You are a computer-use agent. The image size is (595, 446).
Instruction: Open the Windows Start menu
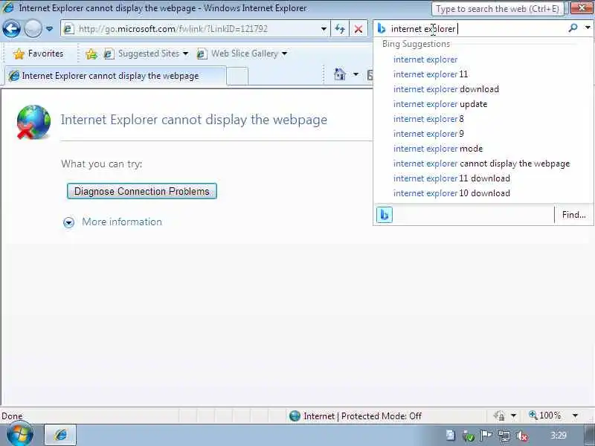coord(19,435)
